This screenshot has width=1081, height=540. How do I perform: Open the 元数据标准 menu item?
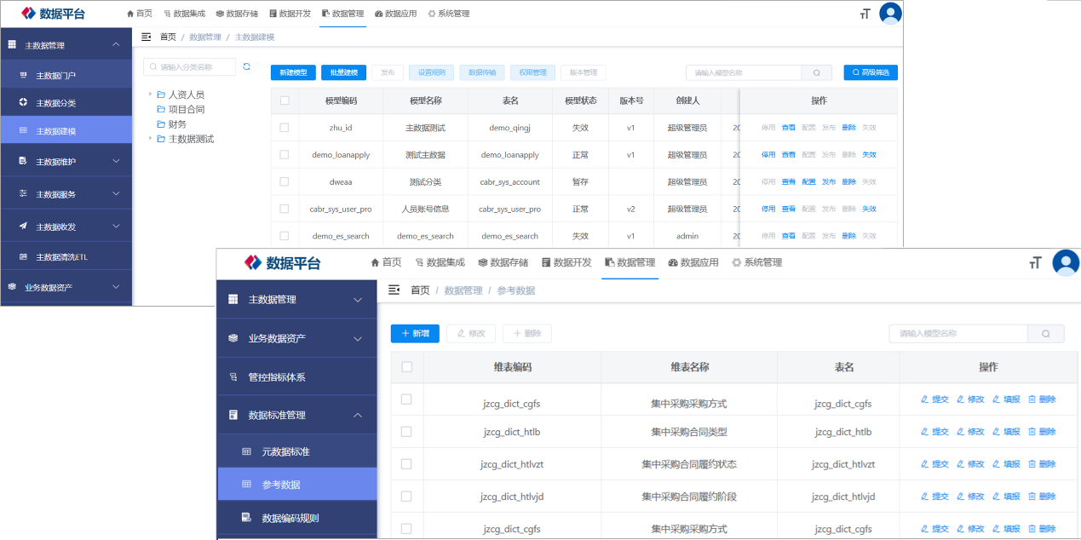click(x=285, y=451)
